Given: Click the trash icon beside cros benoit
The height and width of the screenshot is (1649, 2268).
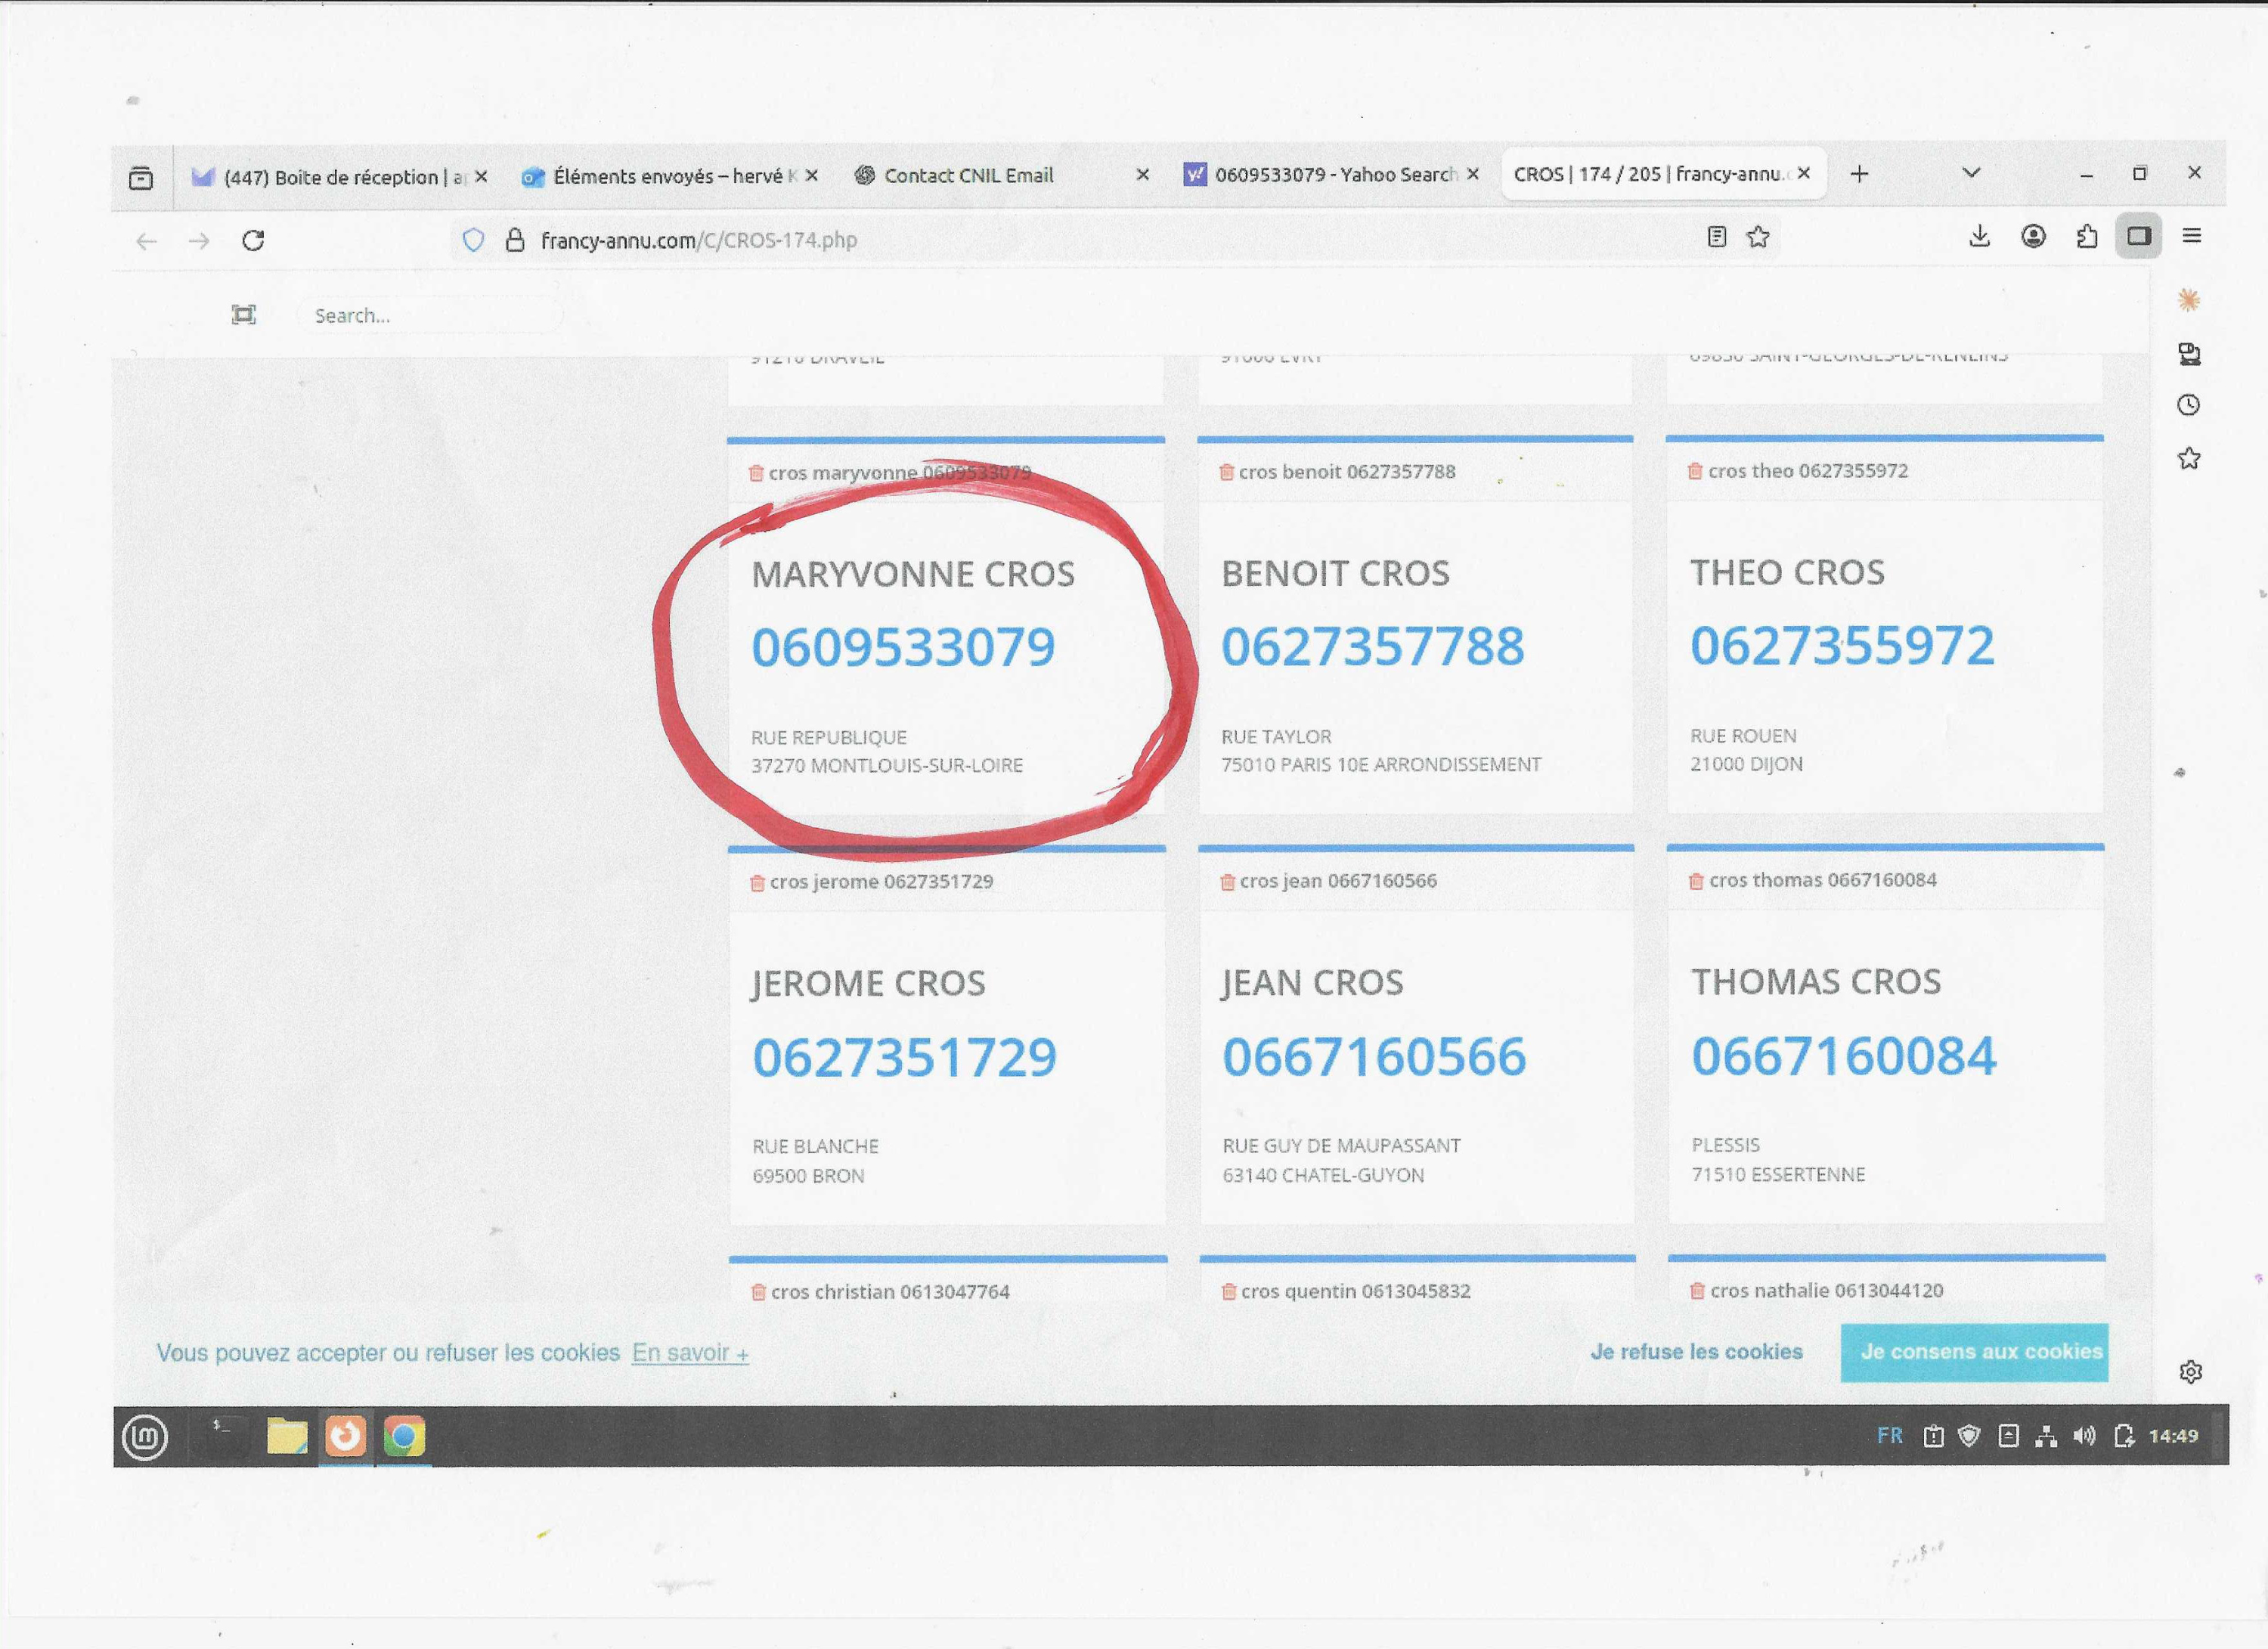Looking at the screenshot, I should coord(1226,472).
